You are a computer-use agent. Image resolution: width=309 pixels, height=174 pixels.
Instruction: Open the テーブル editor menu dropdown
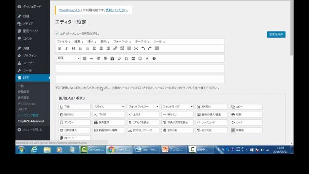(x=142, y=42)
